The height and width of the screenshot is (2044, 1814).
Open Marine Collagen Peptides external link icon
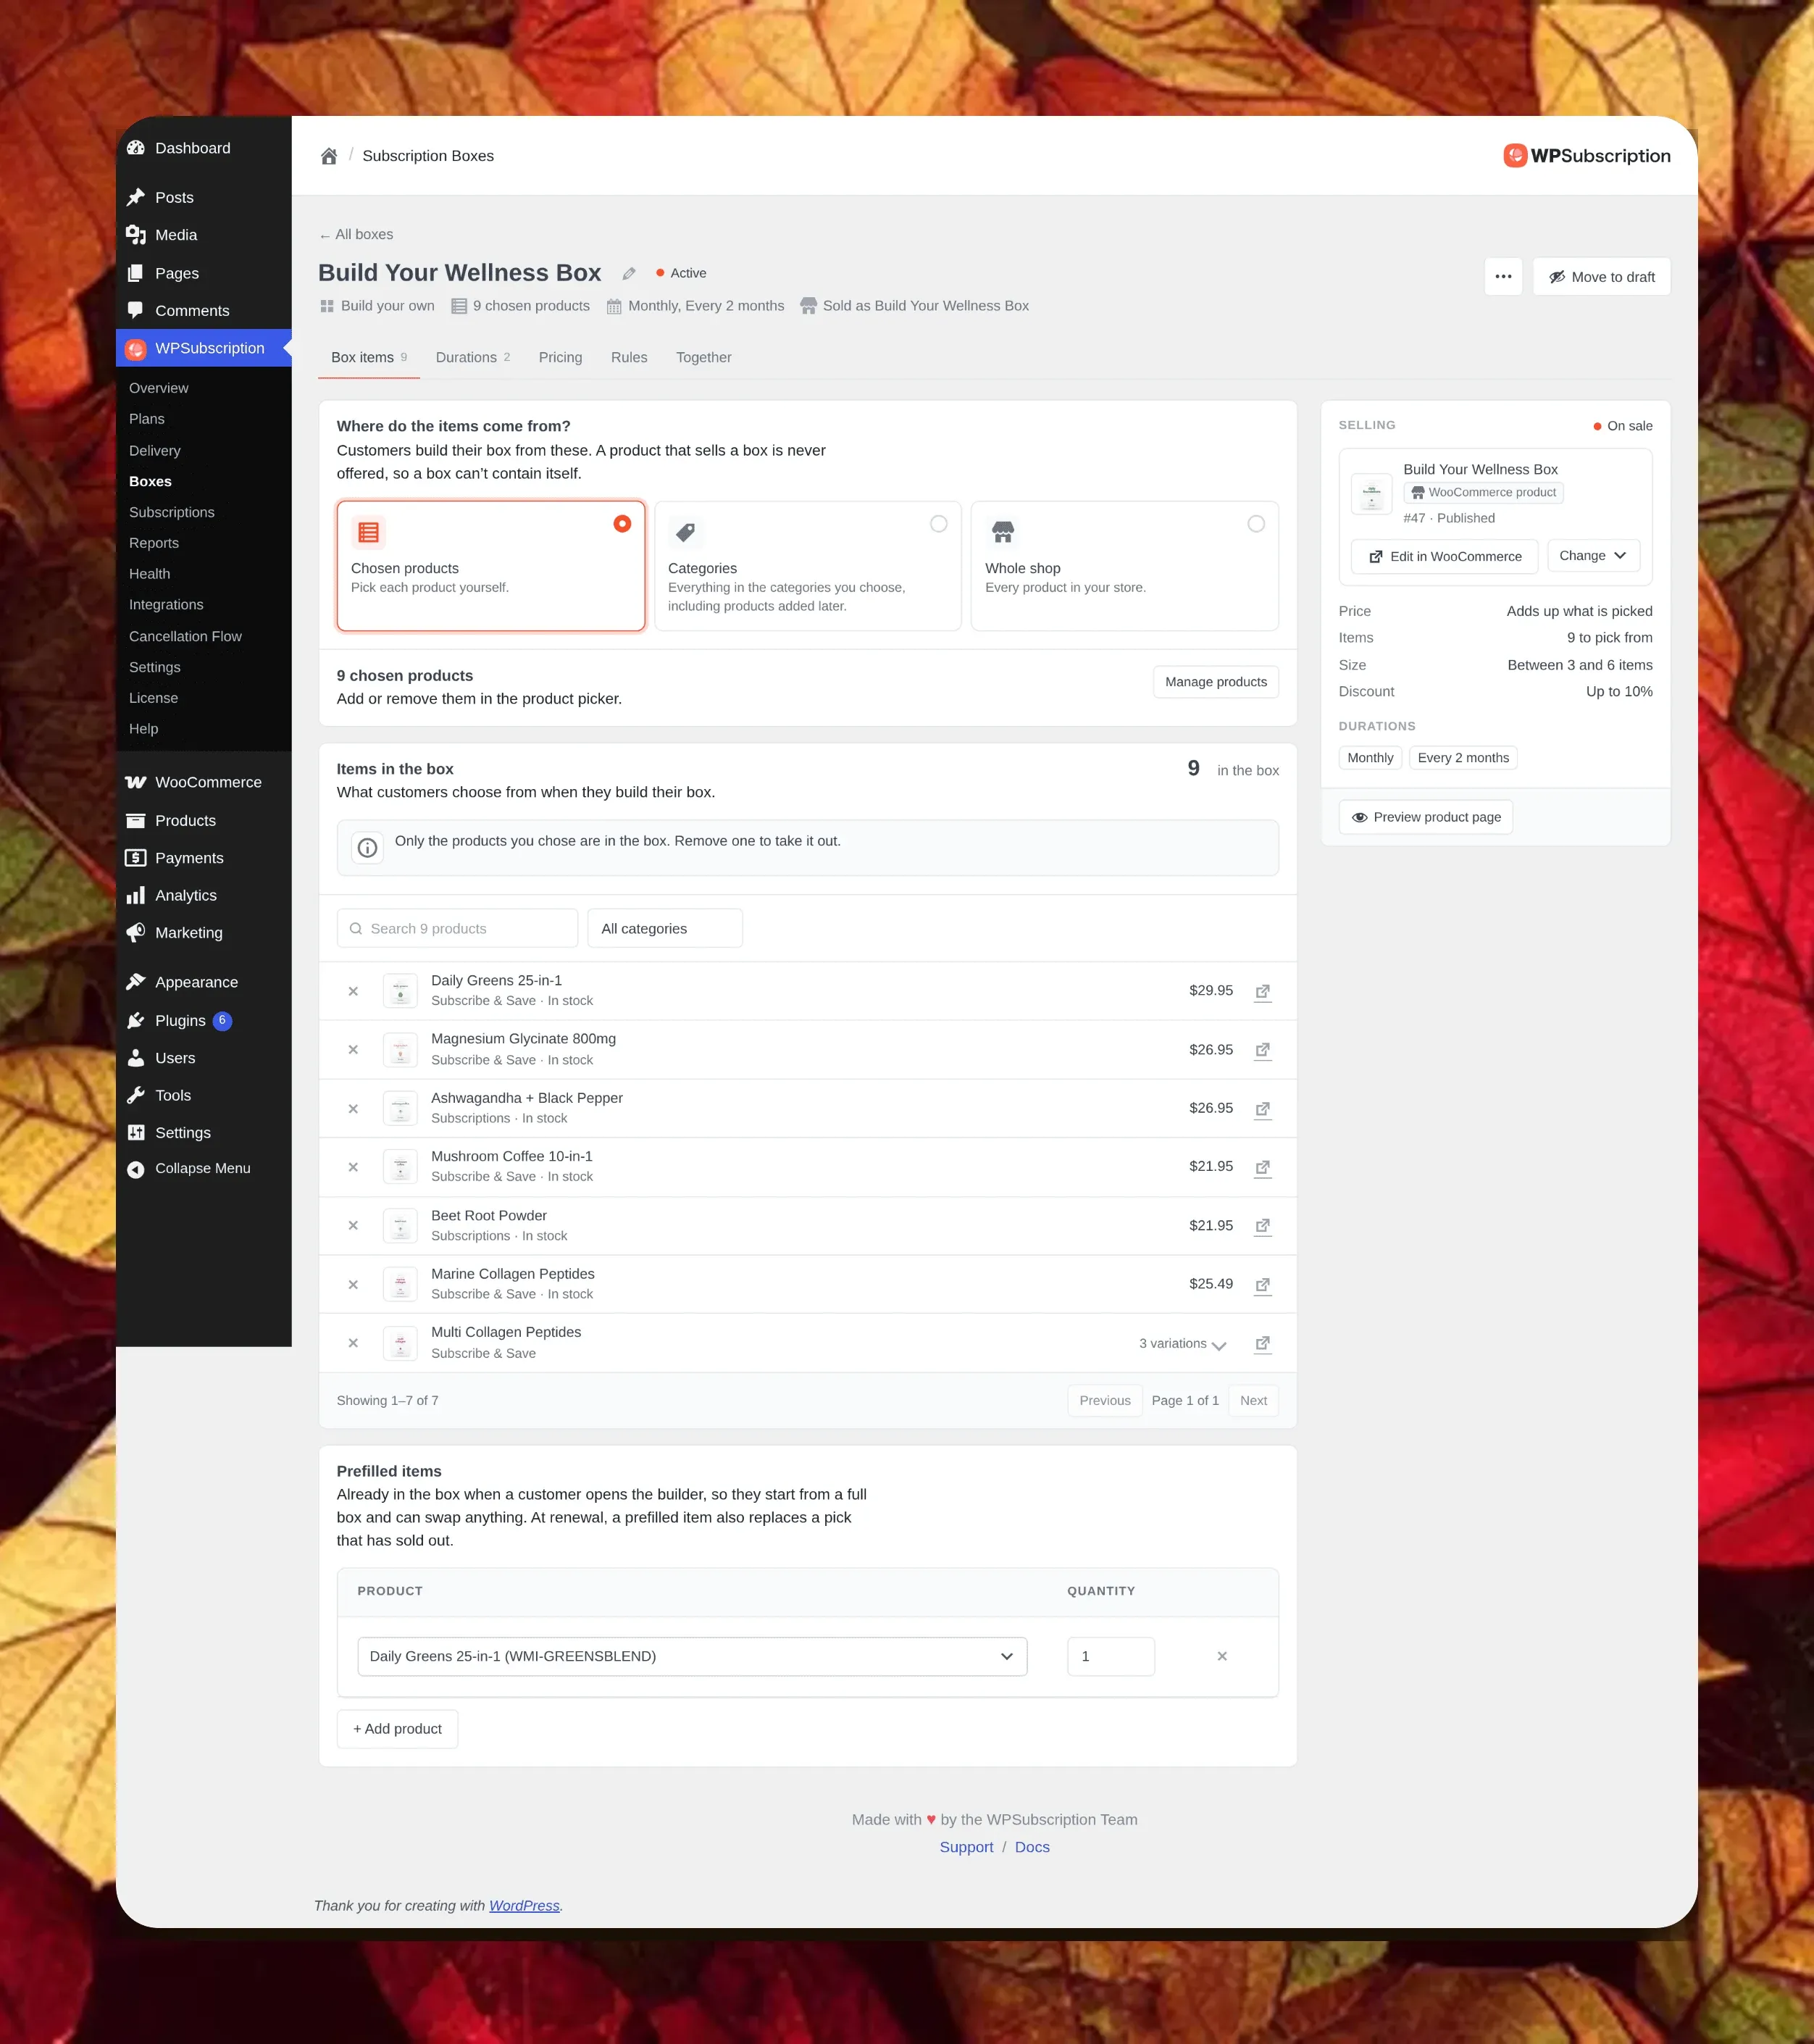pos(1263,1284)
